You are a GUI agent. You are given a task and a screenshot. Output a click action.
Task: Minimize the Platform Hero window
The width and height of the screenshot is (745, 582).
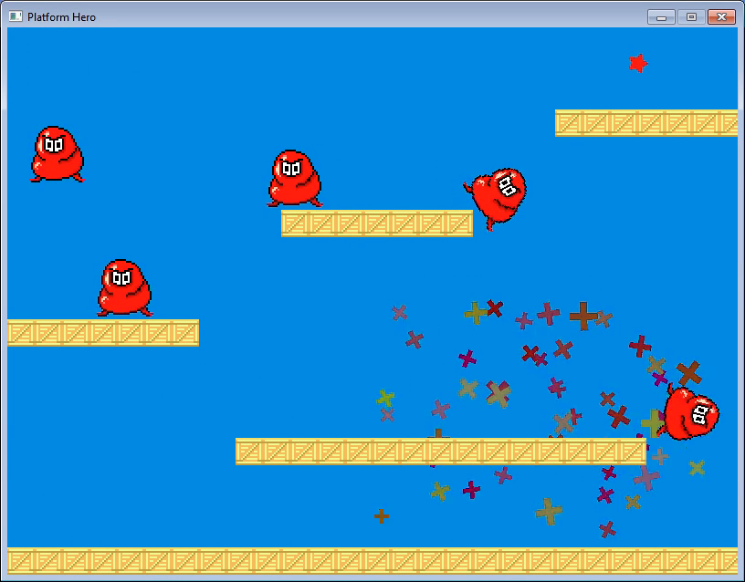click(x=661, y=17)
